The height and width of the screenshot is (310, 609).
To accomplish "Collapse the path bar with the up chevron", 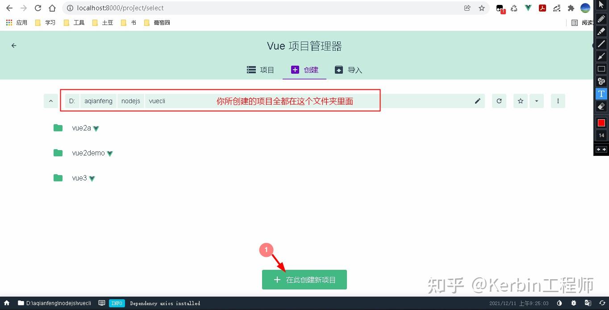I will click(50, 101).
